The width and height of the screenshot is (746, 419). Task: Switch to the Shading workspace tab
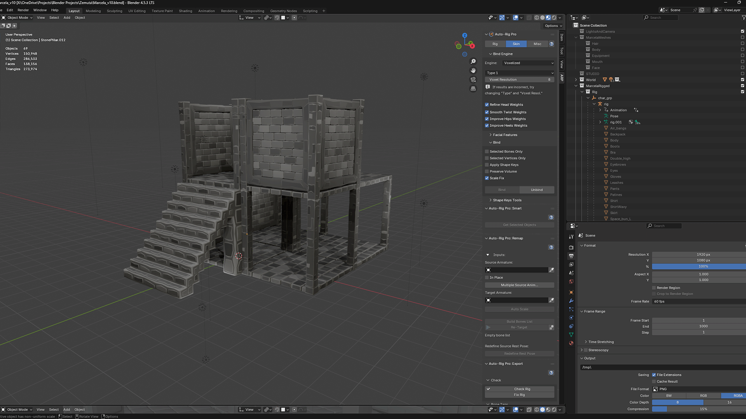point(185,11)
